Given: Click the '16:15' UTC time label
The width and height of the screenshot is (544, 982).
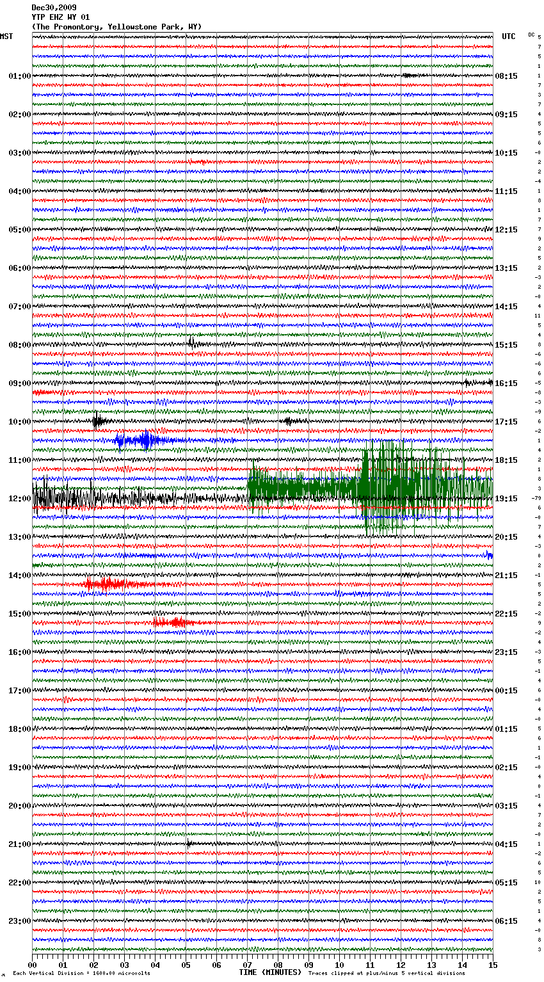Looking at the screenshot, I should (x=506, y=383).
